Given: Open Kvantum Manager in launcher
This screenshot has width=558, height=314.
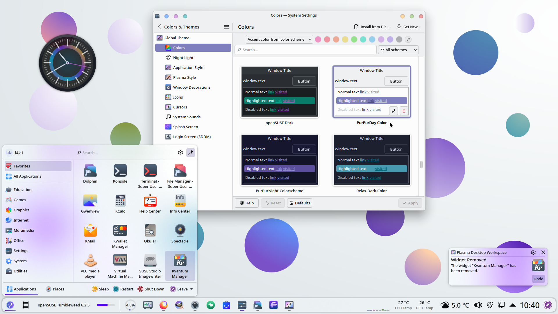Looking at the screenshot, I should coord(180,266).
